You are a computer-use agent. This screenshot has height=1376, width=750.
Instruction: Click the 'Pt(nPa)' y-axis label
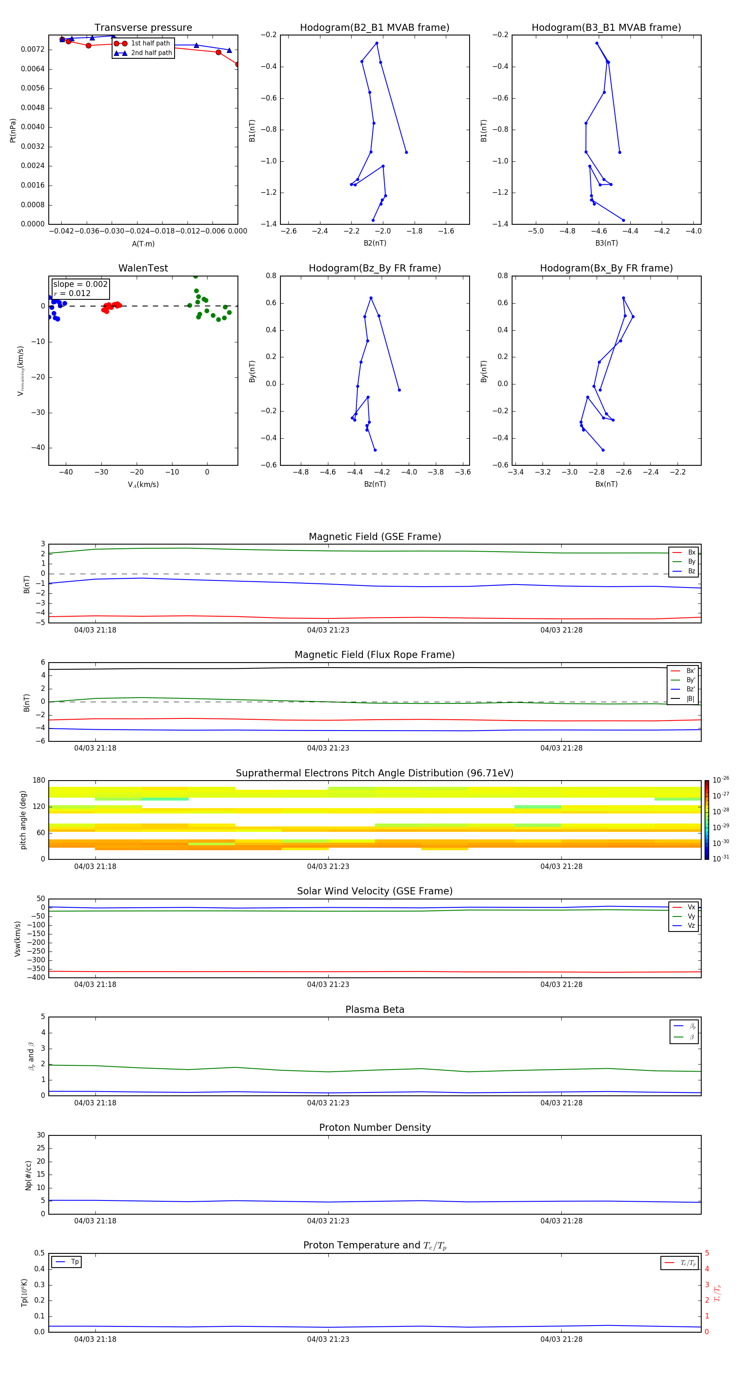(13, 131)
